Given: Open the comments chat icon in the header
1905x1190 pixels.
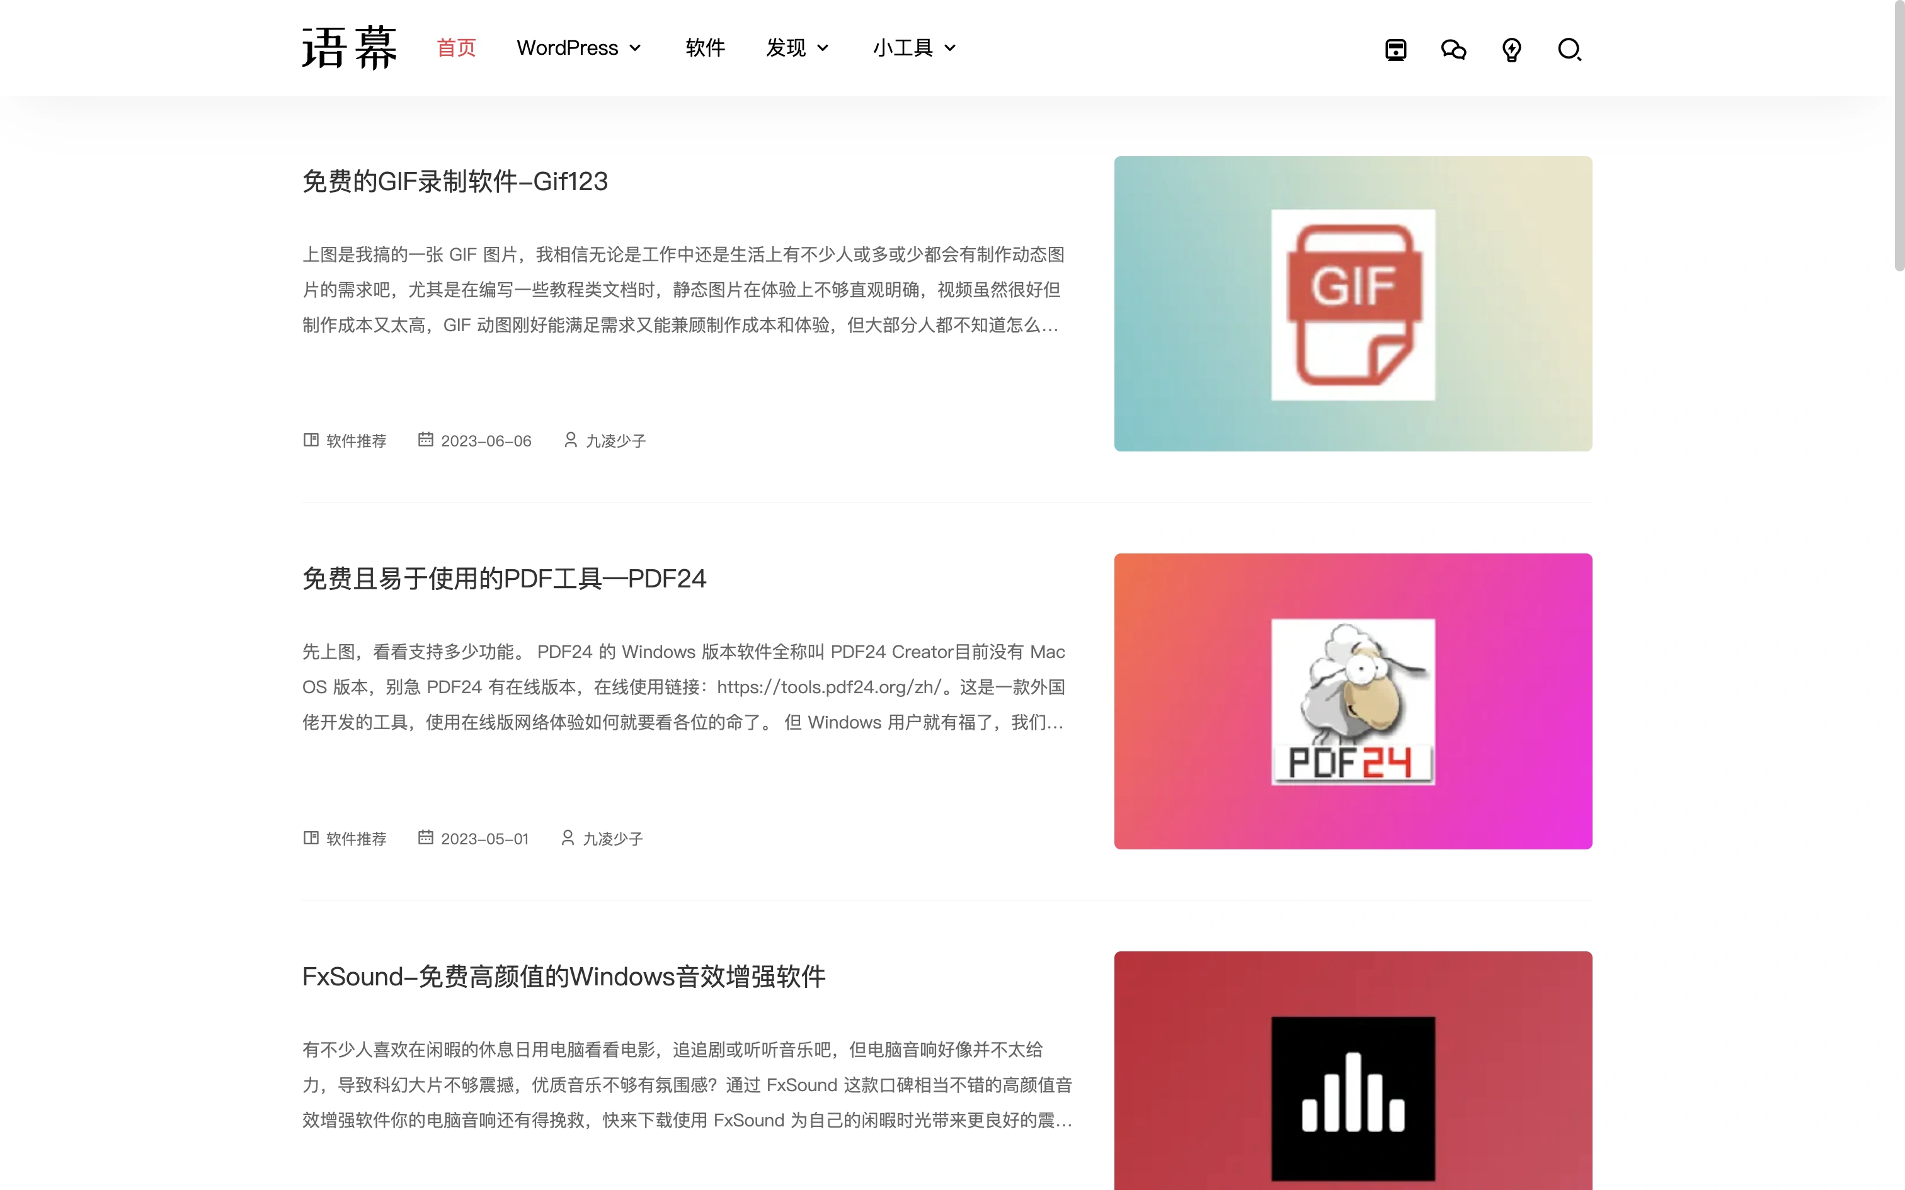Looking at the screenshot, I should click(1452, 49).
